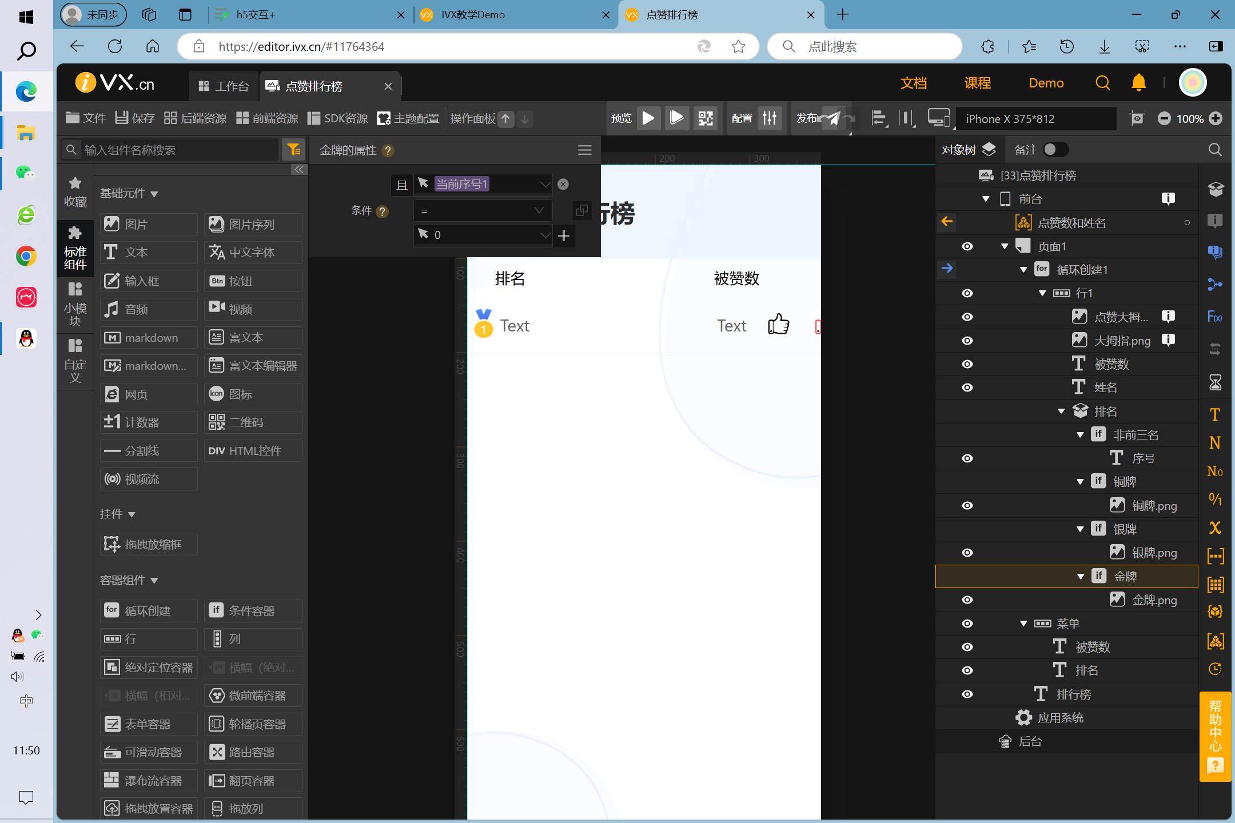The width and height of the screenshot is (1235, 823).
Task: Click the 发布 publish paper-plane icon
Action: (834, 118)
